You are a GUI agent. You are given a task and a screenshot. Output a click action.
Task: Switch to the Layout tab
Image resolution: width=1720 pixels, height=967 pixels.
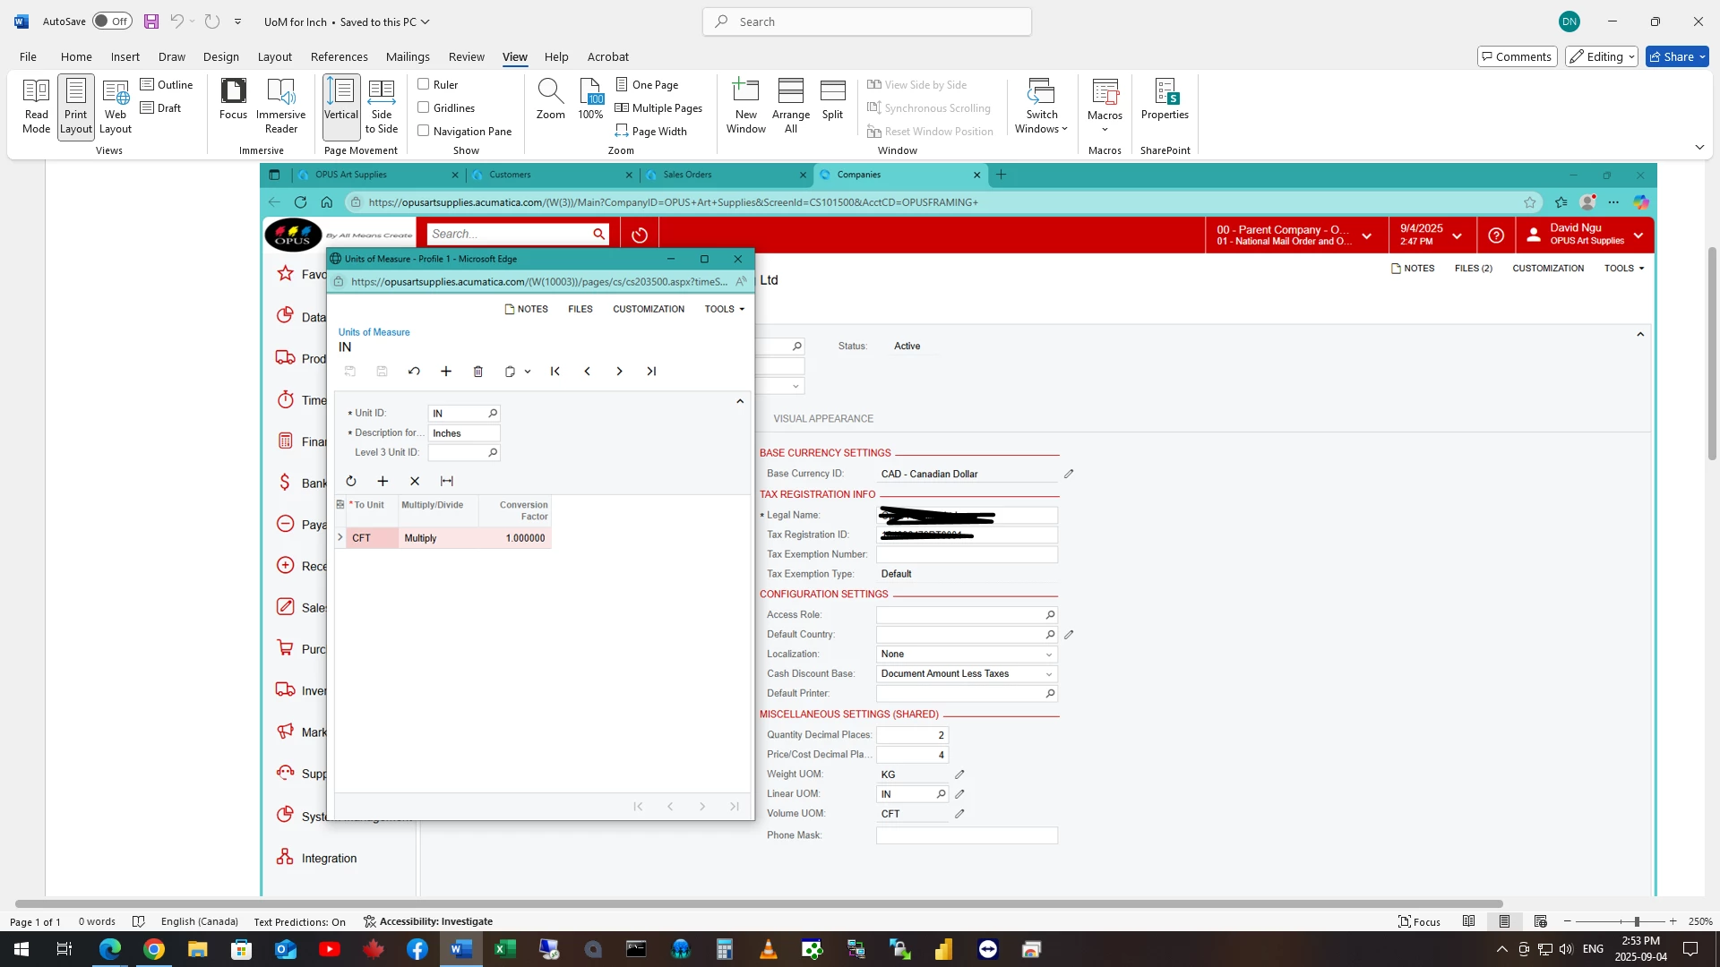[x=274, y=56]
